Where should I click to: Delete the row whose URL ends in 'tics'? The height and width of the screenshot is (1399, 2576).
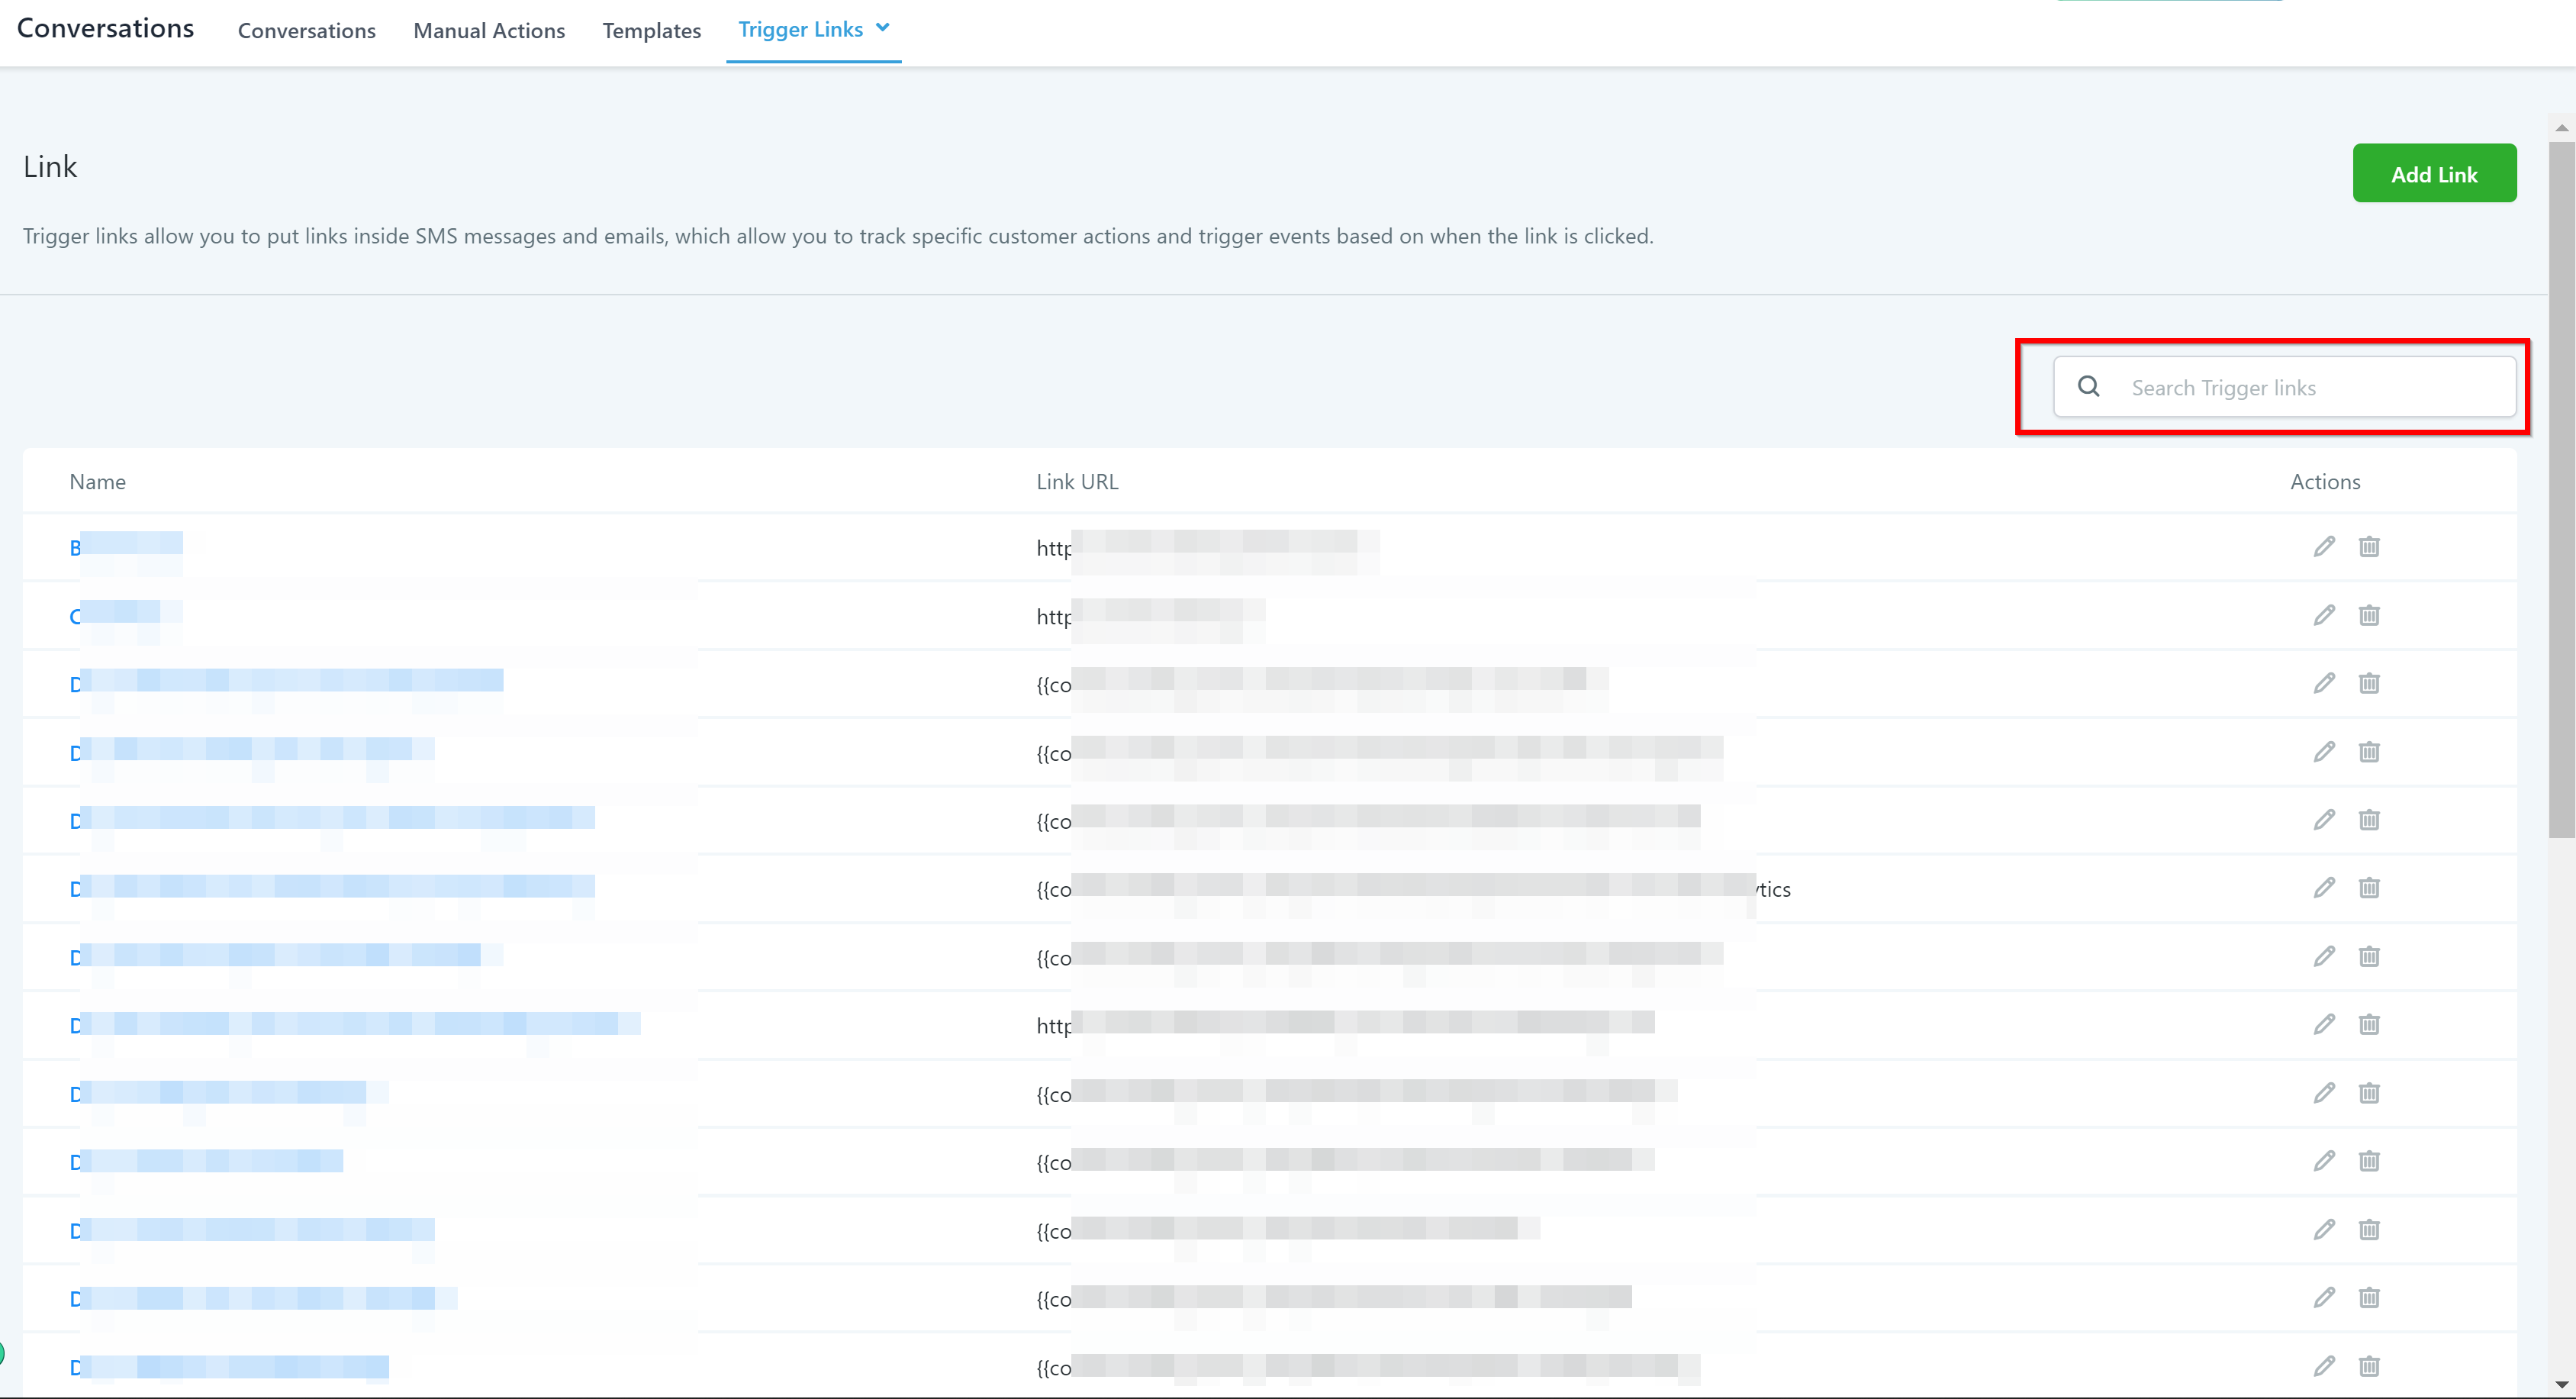[2369, 888]
